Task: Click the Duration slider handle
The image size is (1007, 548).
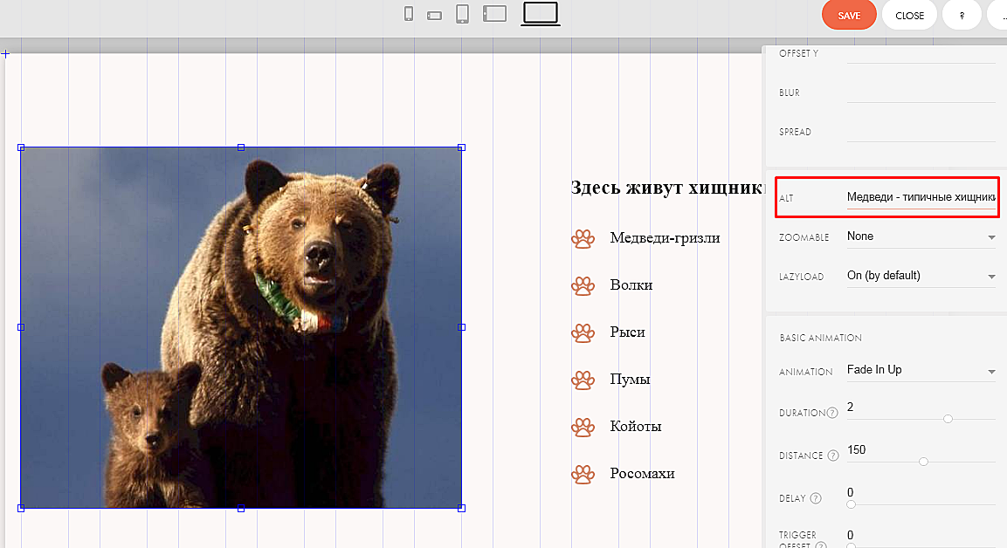Action: tap(948, 419)
